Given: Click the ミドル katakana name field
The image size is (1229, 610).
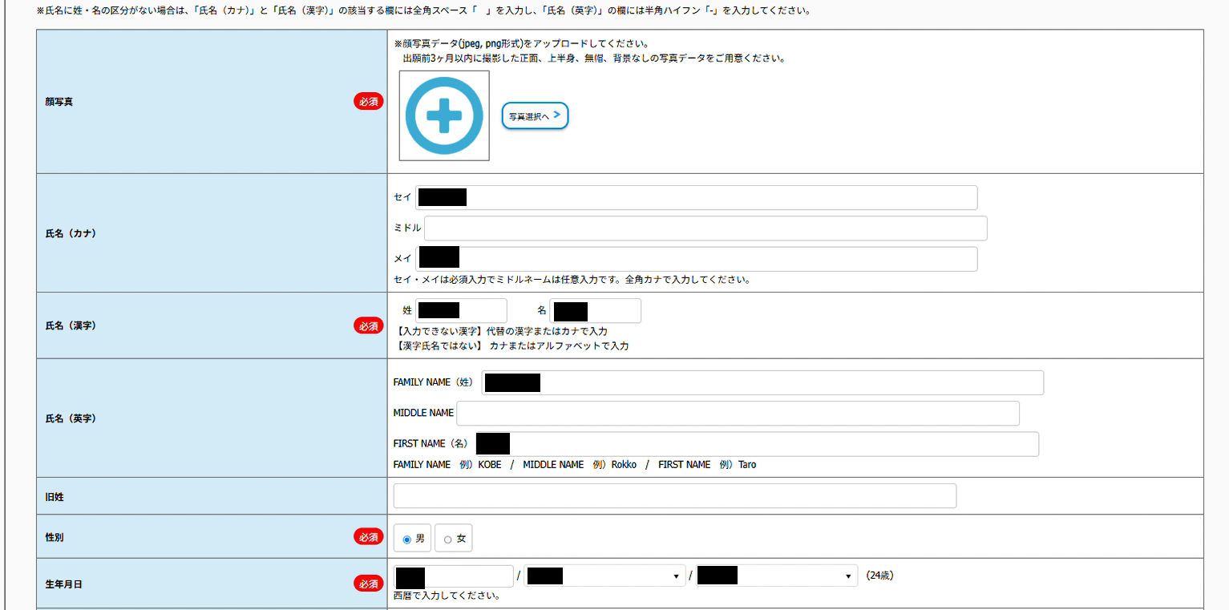Looking at the screenshot, I should tap(705, 228).
